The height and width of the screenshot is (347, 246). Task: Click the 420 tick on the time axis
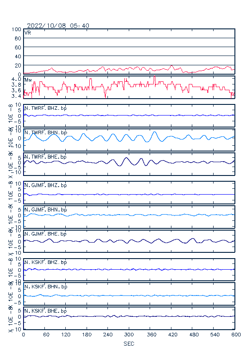point(171,335)
